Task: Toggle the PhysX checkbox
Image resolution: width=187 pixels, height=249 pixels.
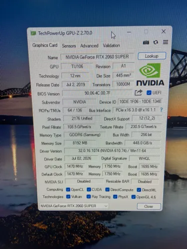Action: tap(115, 197)
